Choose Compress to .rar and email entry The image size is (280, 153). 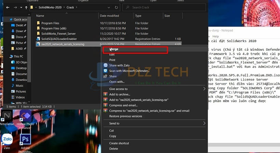(x=149, y=111)
